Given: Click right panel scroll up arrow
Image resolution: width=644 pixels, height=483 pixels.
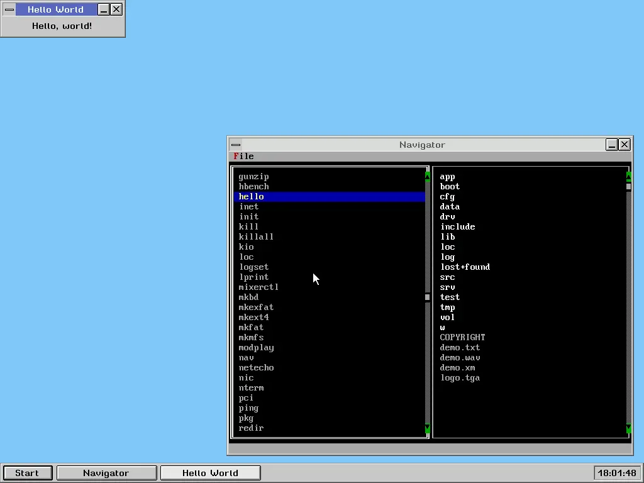Looking at the screenshot, I should (628, 176).
